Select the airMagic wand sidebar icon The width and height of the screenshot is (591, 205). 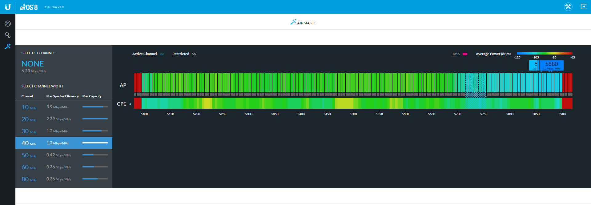8,46
